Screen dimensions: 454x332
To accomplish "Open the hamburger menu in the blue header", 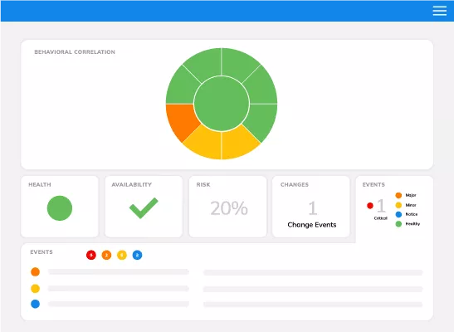I will coord(440,11).
